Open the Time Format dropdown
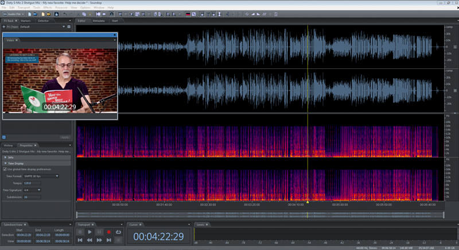 [x=41, y=176]
